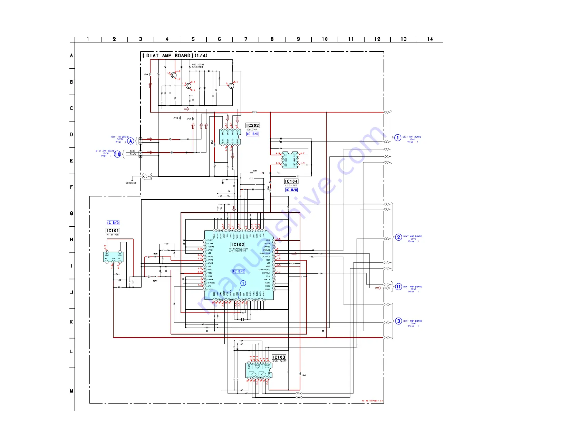Viewport: 580px width, 436px height.
Task: Click the circled 1 waveform marker inside IC102
Action: tap(243, 283)
